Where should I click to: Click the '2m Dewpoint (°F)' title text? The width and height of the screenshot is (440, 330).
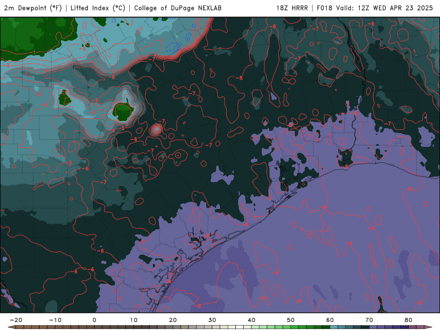(x=33, y=8)
